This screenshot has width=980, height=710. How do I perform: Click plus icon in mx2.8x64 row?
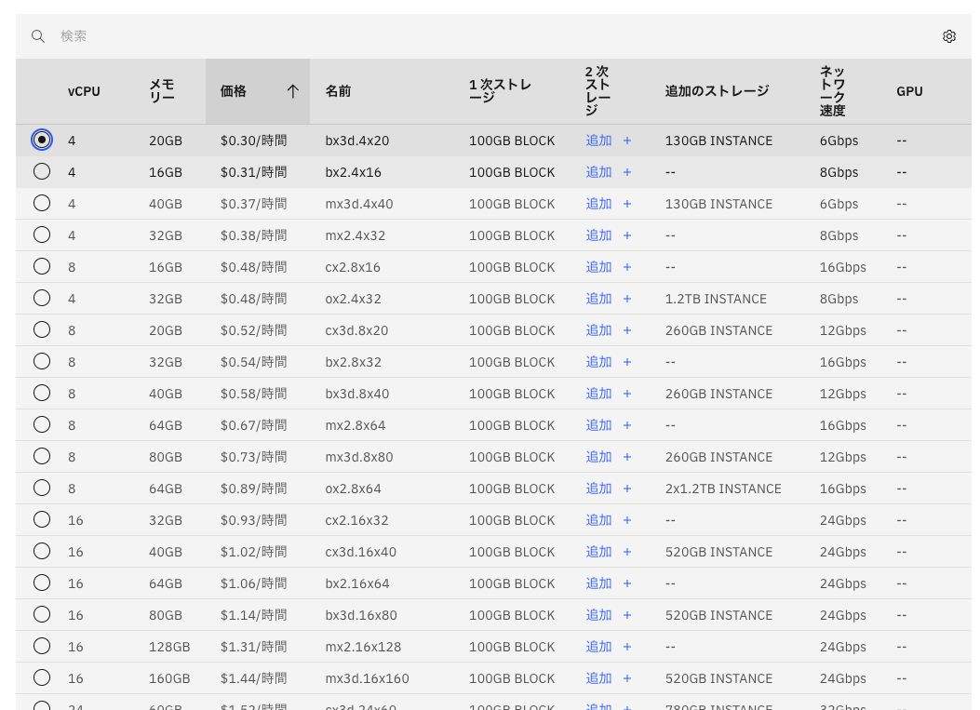[627, 425]
